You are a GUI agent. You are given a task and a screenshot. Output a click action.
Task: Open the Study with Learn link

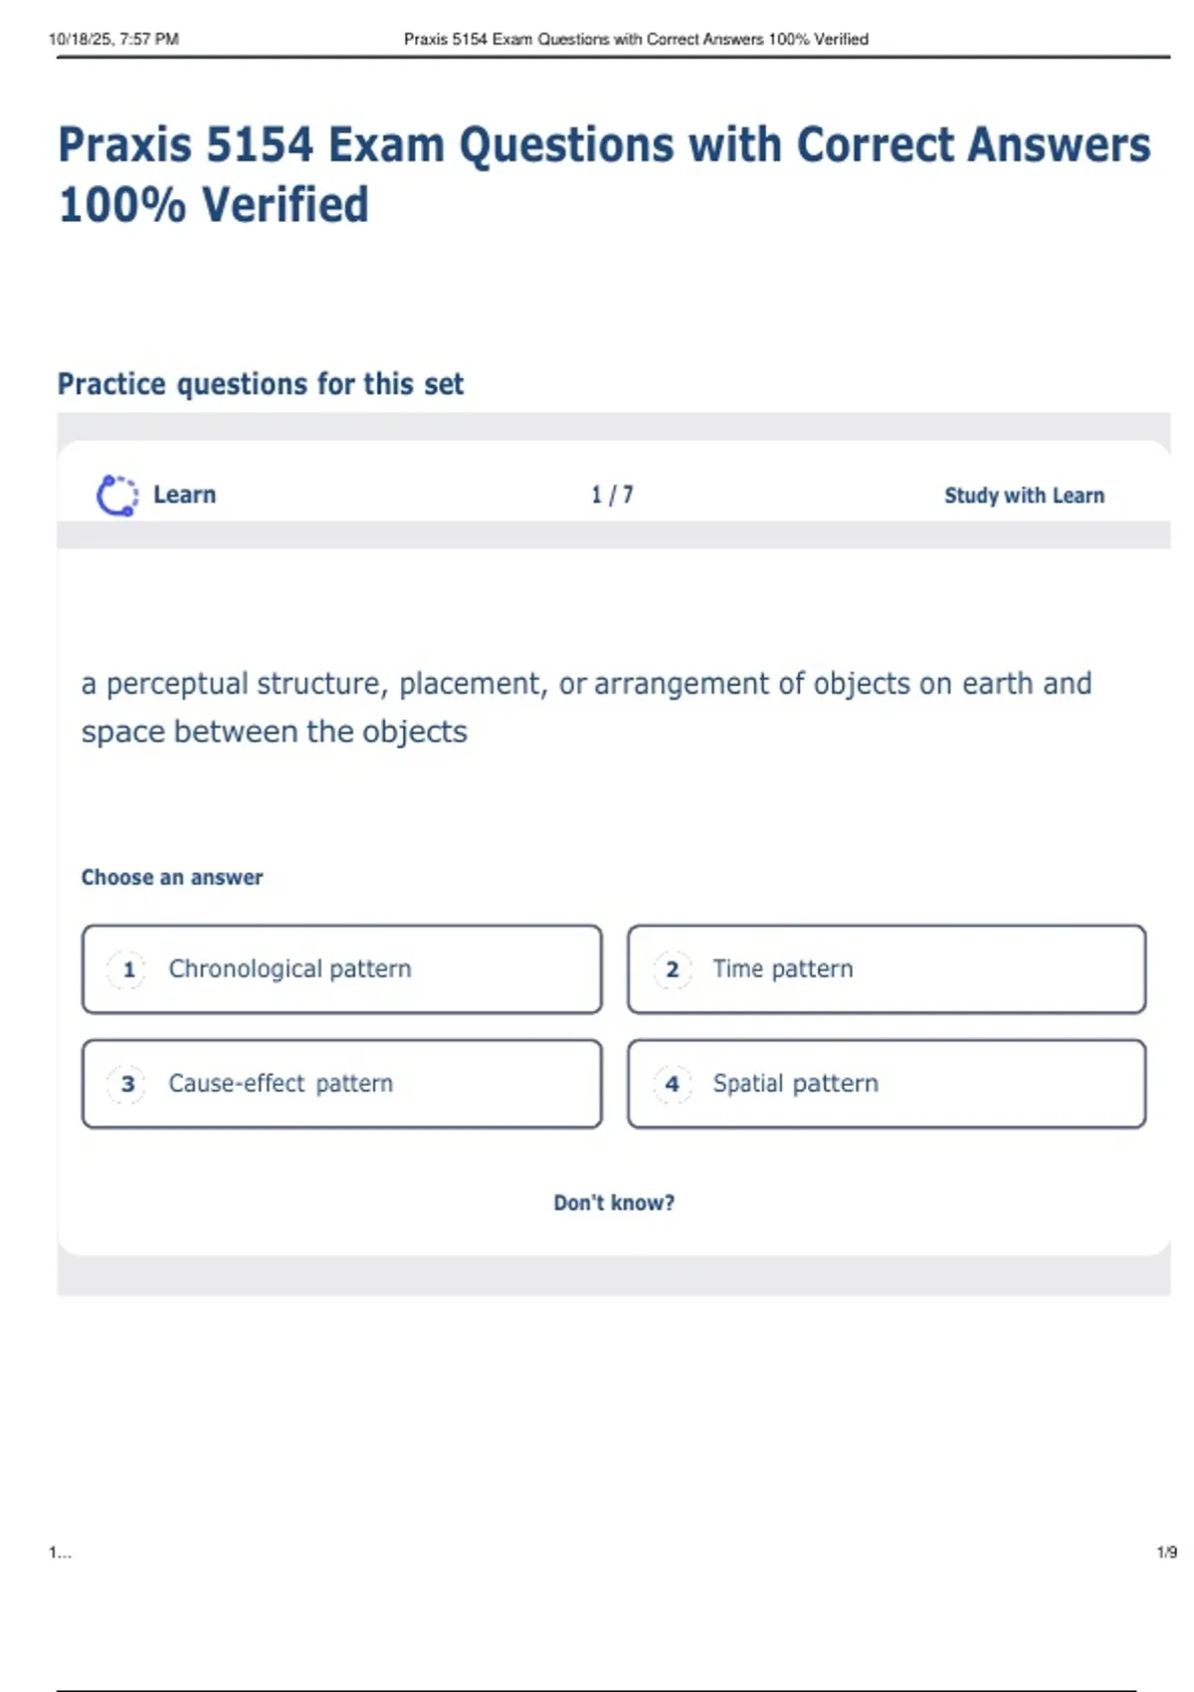pos(1024,496)
